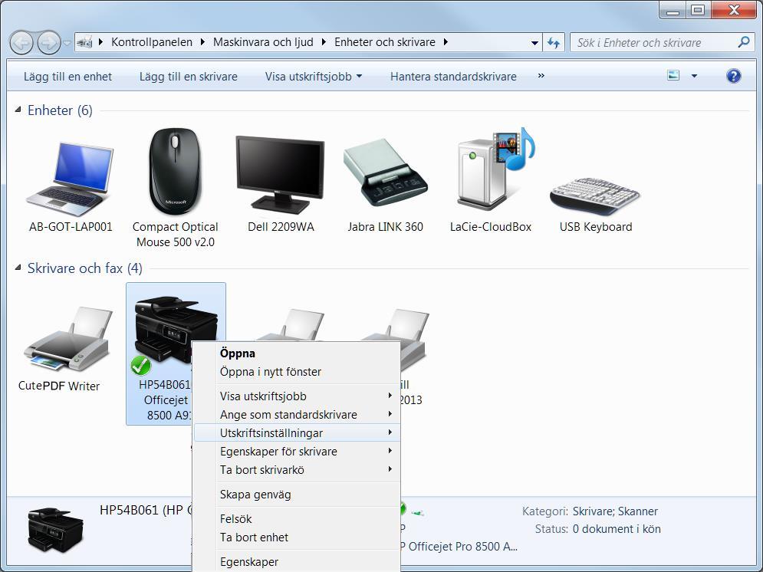The width and height of the screenshot is (763, 572).
Task: Expand arrow after Kontrollpanelen breadcrumb
Action: [x=202, y=42]
